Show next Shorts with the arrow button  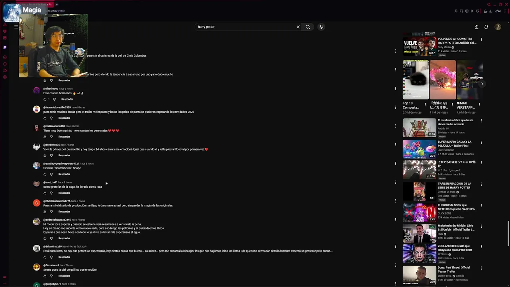click(482, 84)
